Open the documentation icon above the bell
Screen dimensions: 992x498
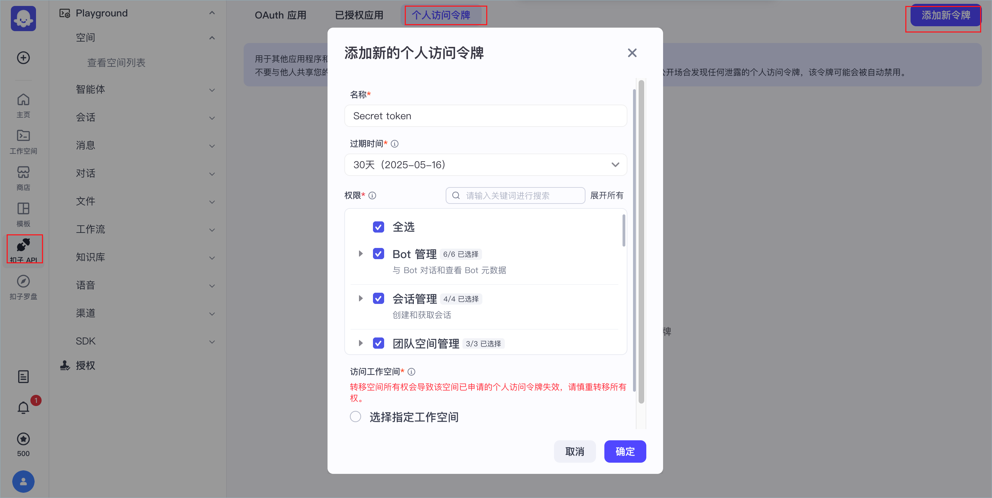23,376
